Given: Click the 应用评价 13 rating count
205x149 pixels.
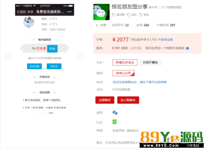Looking at the screenshot, I should 120,25.
